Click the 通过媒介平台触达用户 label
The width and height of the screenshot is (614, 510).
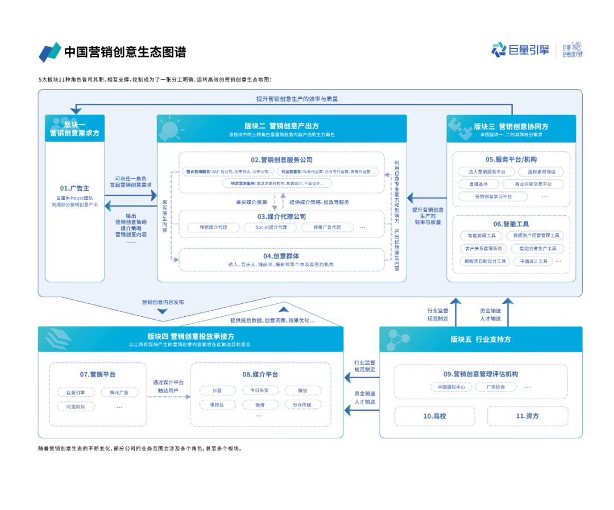pyautogui.click(x=168, y=386)
